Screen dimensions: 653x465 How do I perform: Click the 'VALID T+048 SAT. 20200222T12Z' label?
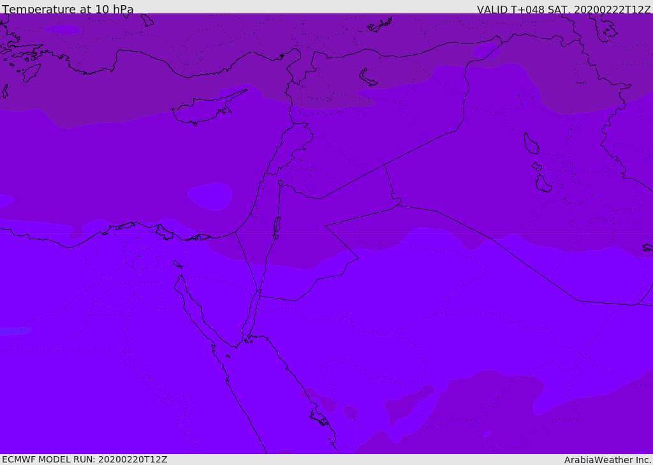564,10
